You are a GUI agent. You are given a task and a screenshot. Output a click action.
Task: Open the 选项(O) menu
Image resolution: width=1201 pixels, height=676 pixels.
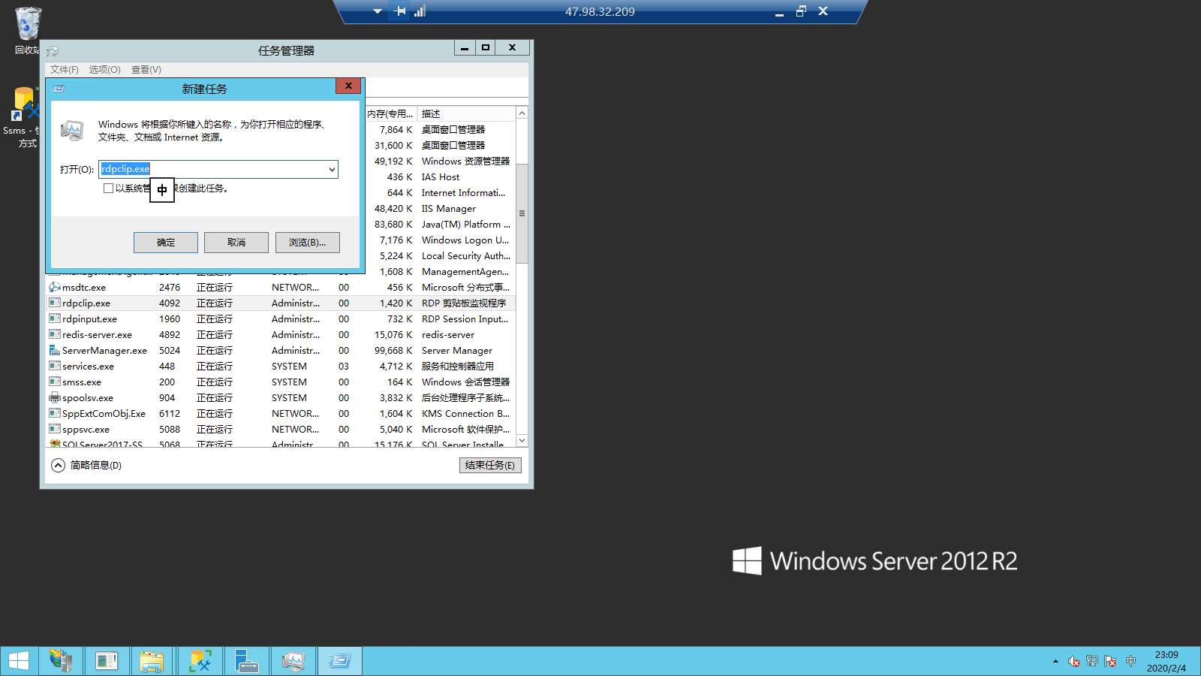click(x=104, y=69)
